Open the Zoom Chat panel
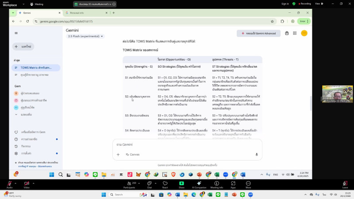The image size is (354, 199). (x=150, y=184)
